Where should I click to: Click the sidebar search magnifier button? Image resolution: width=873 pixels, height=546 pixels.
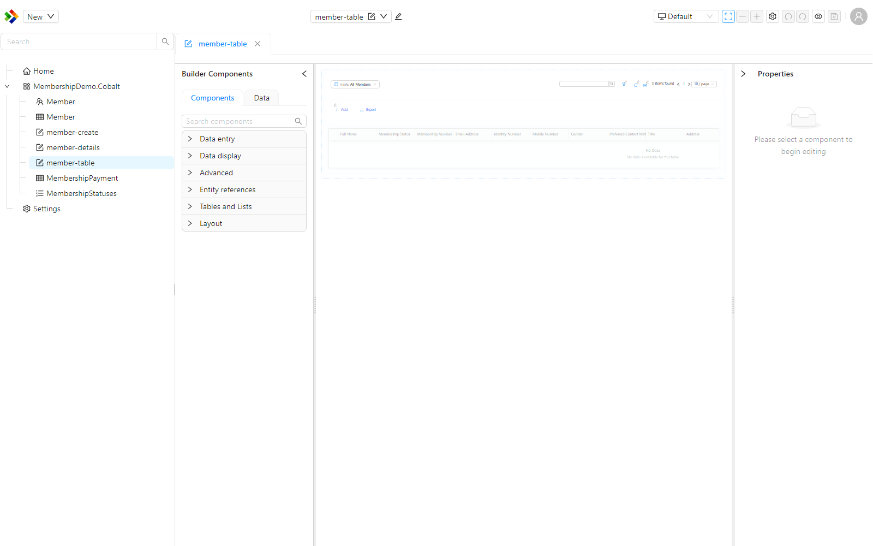pos(165,41)
